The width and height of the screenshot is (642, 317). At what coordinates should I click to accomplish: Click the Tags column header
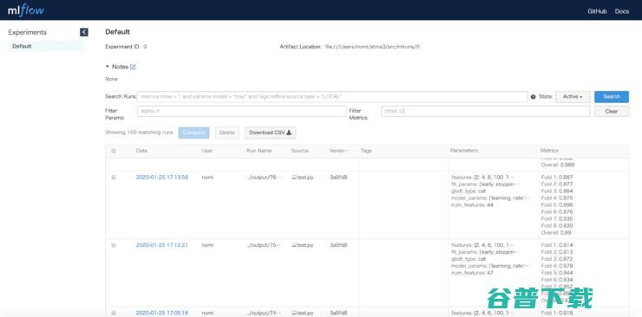coord(366,151)
